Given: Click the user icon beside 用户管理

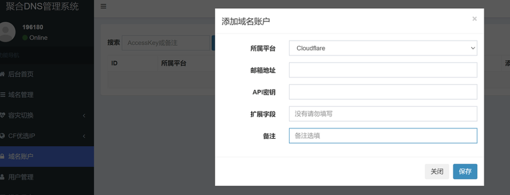Looking at the screenshot, I should point(2,177).
